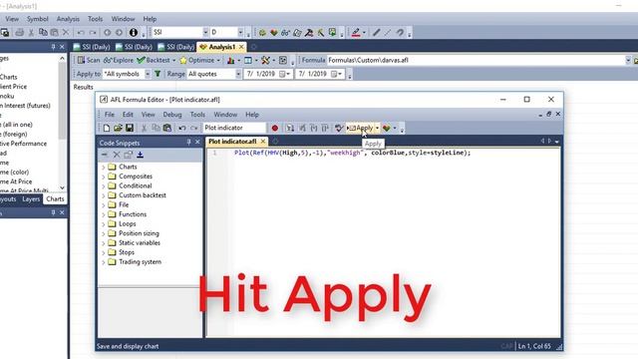The height and width of the screenshot is (359, 638).
Task: Open File menu in AFL Formula Editor
Action: [x=110, y=115]
